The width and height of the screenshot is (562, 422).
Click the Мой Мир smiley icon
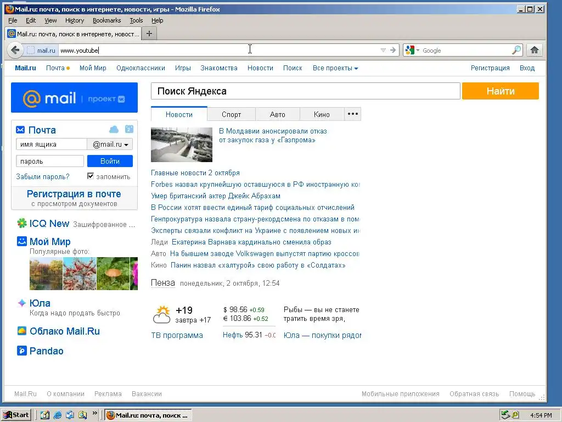click(x=22, y=241)
